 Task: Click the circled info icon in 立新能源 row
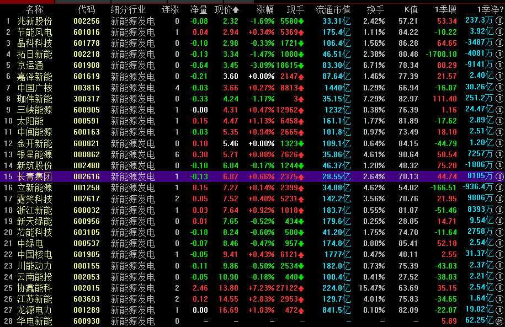coord(499,187)
